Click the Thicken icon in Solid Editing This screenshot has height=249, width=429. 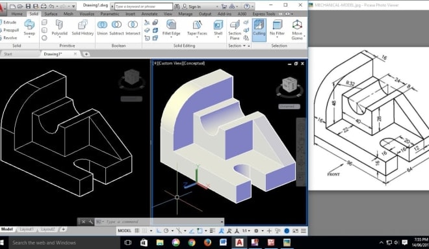tap(147, 30)
